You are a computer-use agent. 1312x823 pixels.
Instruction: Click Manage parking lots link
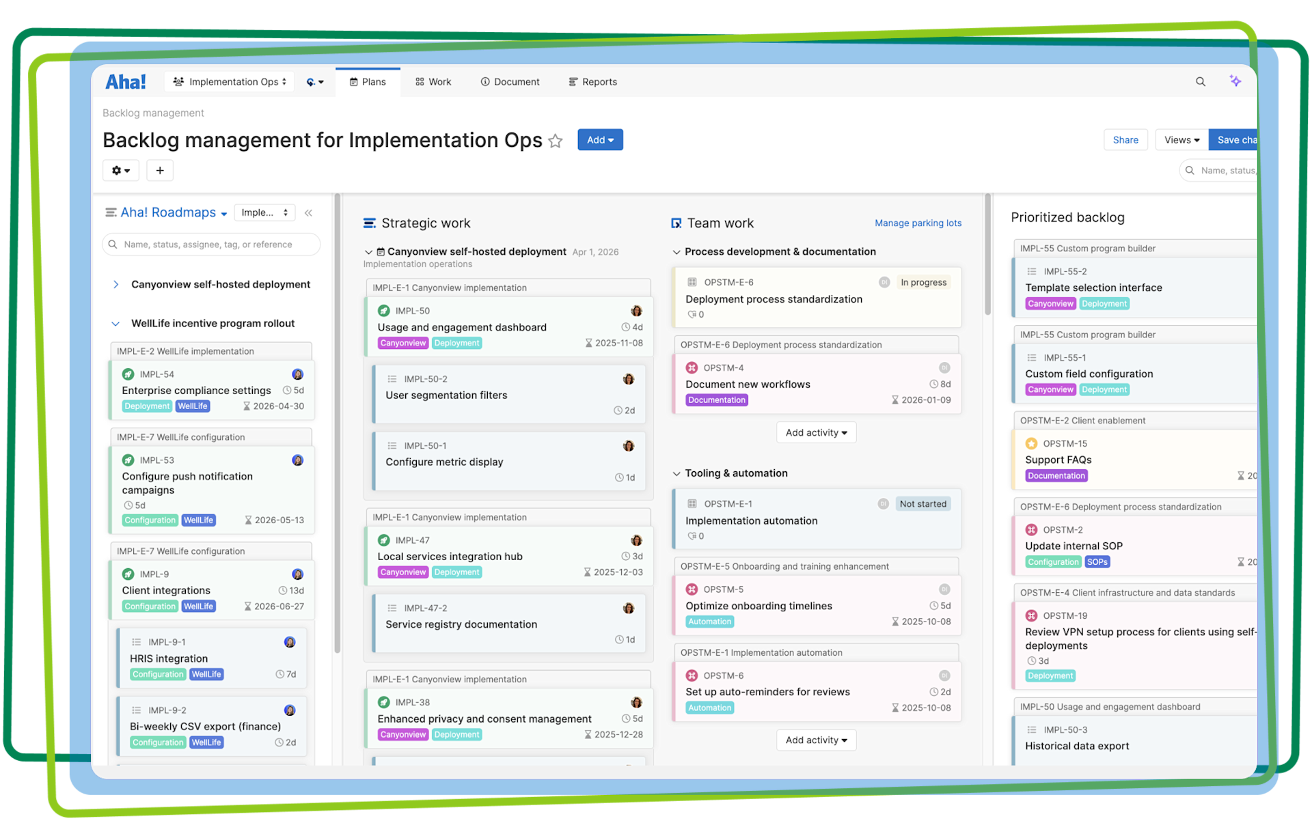(x=918, y=223)
